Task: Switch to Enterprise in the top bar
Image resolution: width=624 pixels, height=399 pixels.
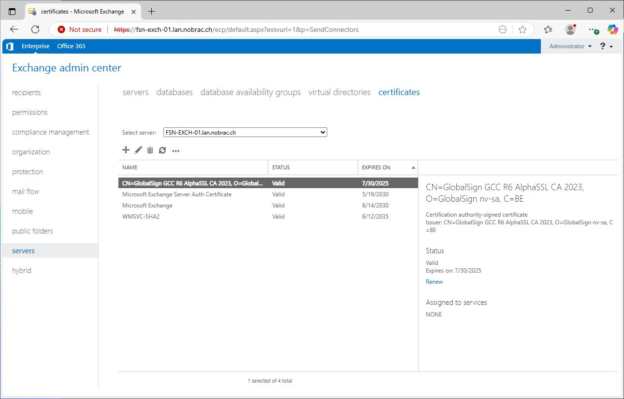Action: click(x=36, y=46)
